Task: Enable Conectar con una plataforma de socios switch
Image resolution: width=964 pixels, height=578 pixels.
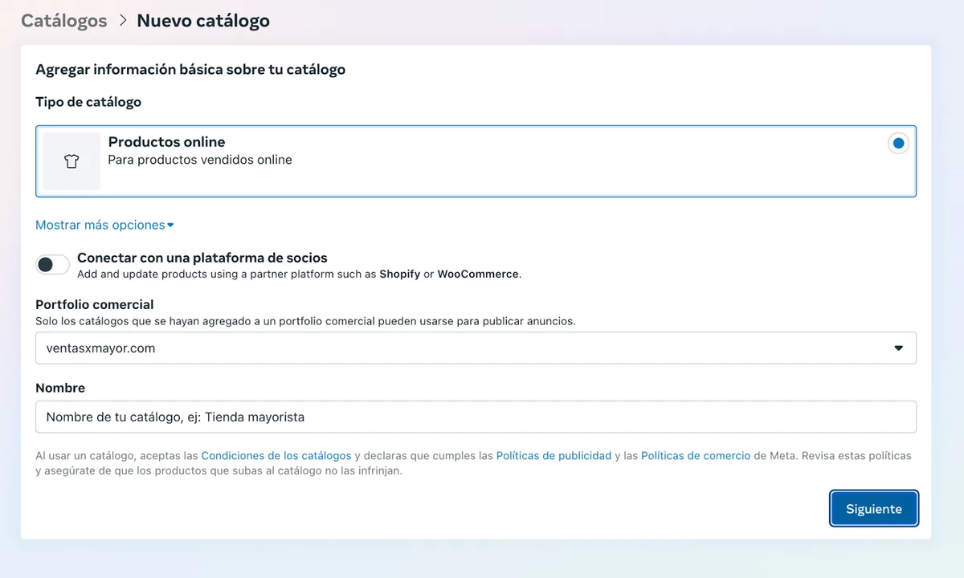Action: coord(52,265)
